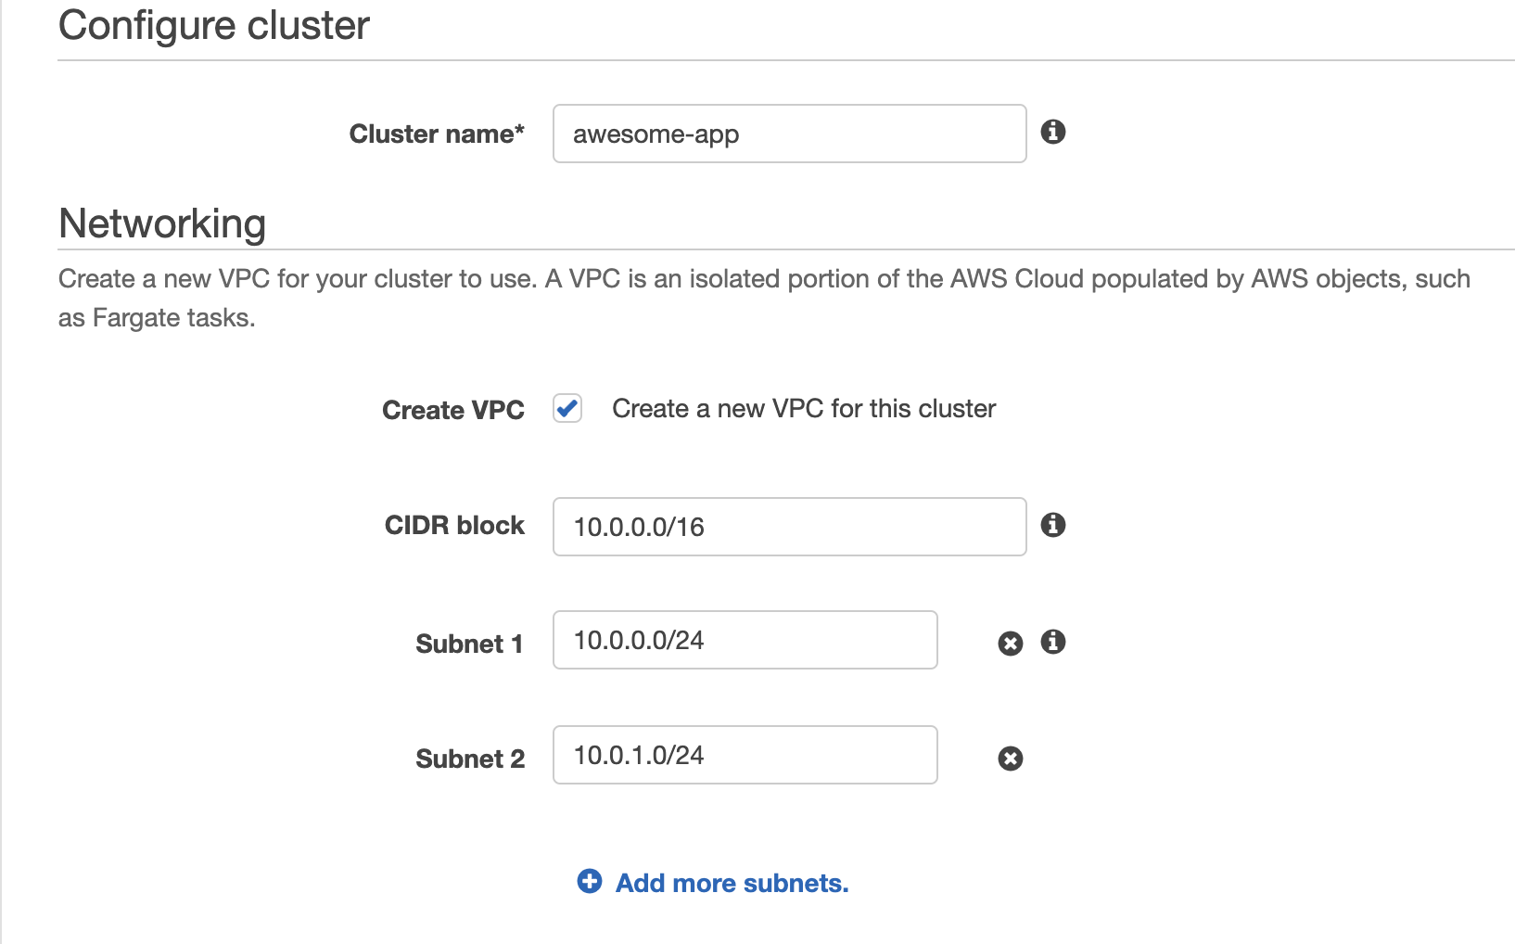
Task: Click the info icon next to Subnet 1
Action: click(1053, 642)
